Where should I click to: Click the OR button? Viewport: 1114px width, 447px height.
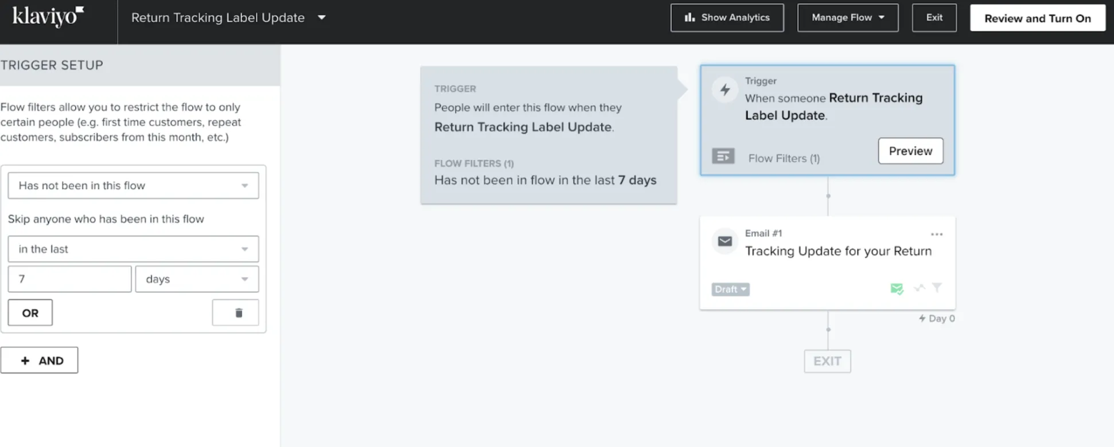30,313
